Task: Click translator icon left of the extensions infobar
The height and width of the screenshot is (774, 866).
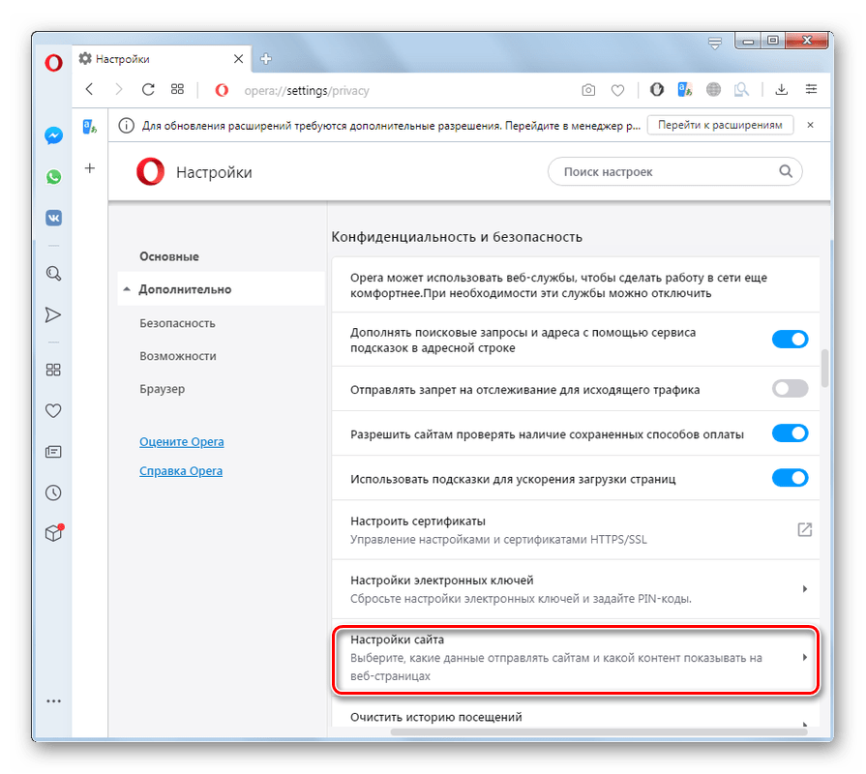Action: coord(89,127)
